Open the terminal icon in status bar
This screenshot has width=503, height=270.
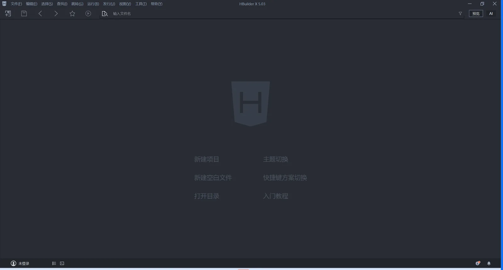pyautogui.click(x=62, y=263)
